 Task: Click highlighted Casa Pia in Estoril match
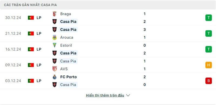[x=68, y=53]
